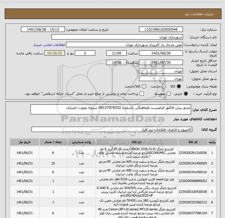Image resolution: width=225 pixels, height=218 pixels.
Task: Click item code 2239200341450010
Action: pyautogui.click(x=193, y=172)
